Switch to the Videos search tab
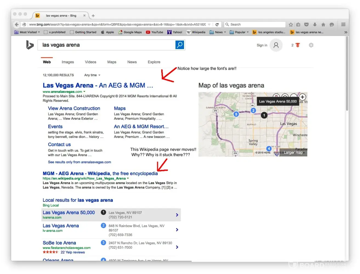360x274 pixels. coord(90,62)
